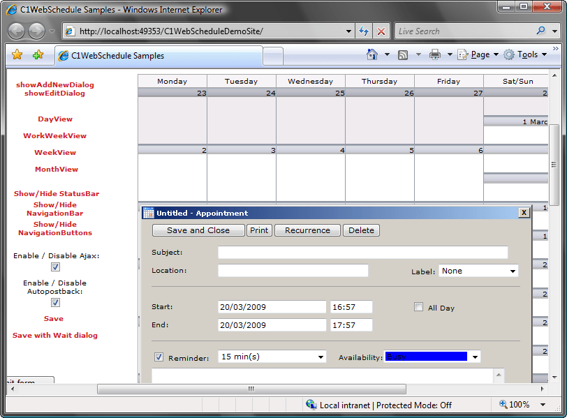The width and height of the screenshot is (567, 418).
Task: Open the Recurrence dialog
Action: click(307, 230)
